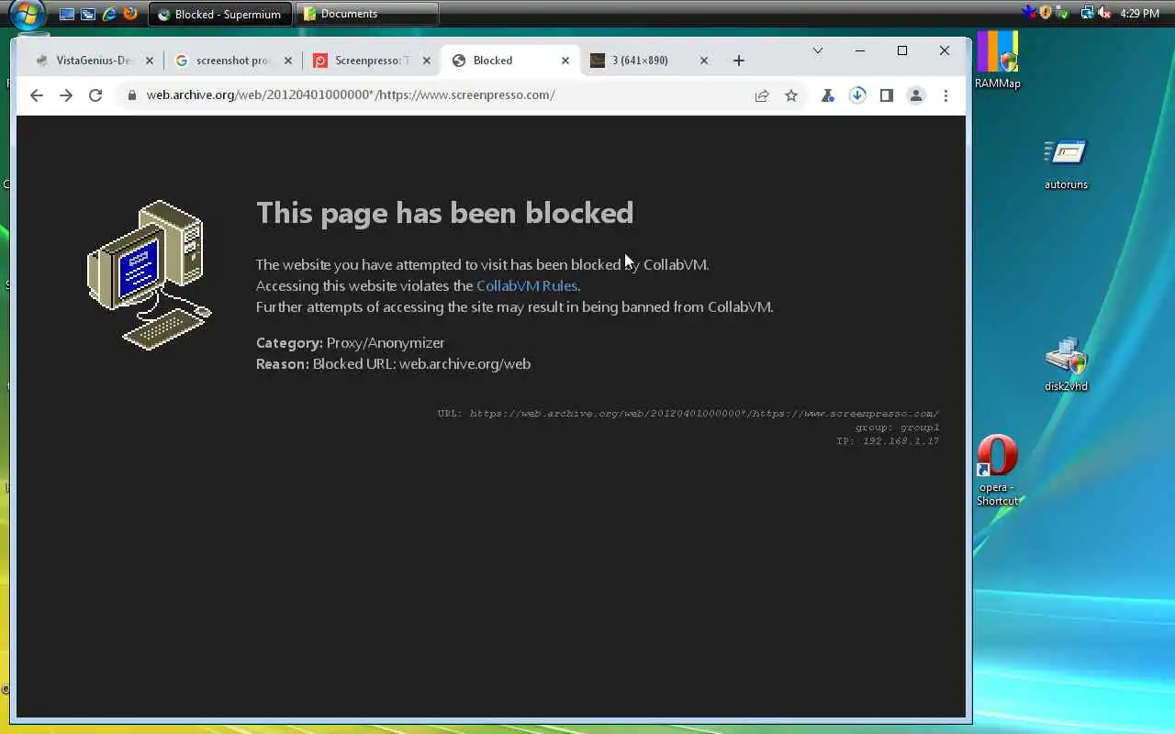
Task: Click the green check tray icon
Action: tap(1062, 13)
